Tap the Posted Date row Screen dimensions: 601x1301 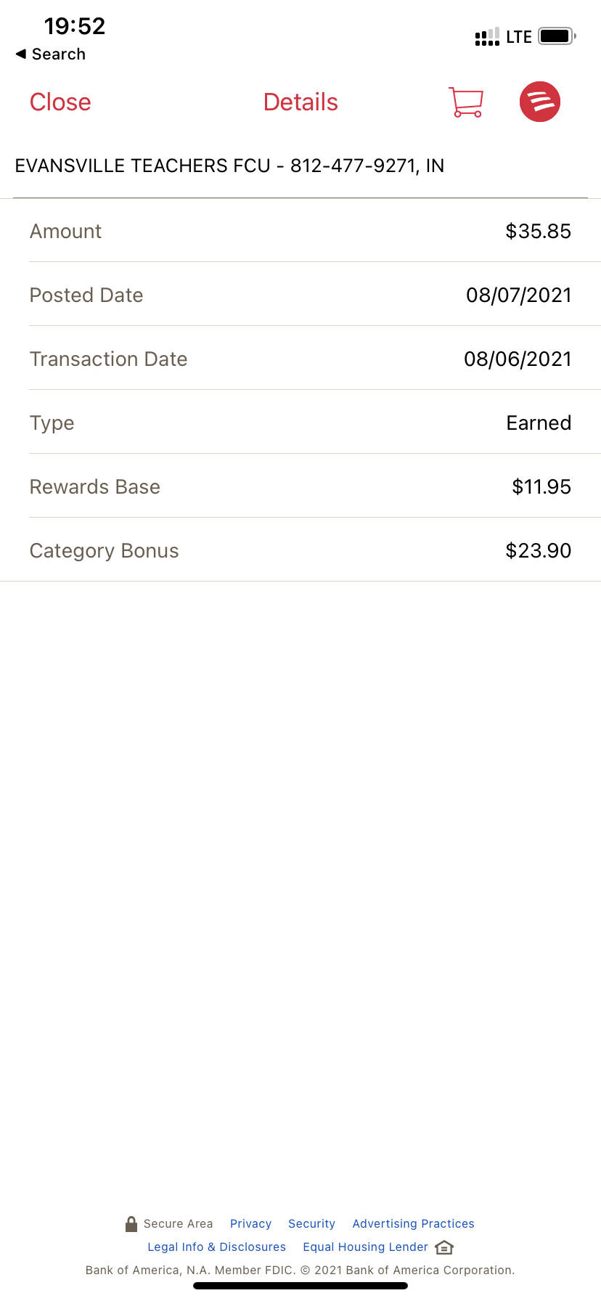300,295
